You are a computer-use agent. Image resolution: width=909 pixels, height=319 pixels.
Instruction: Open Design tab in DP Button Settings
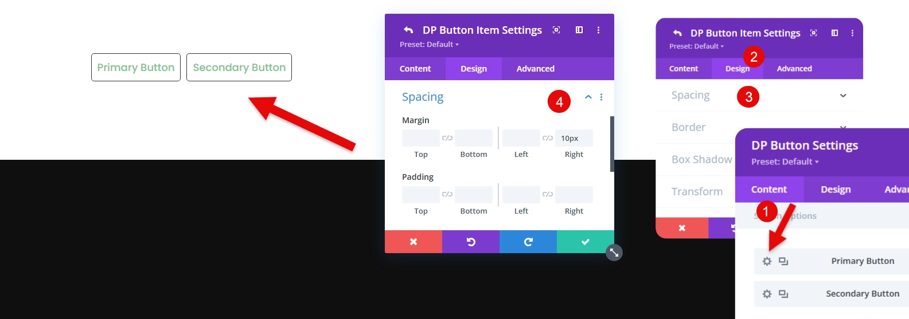(x=836, y=190)
